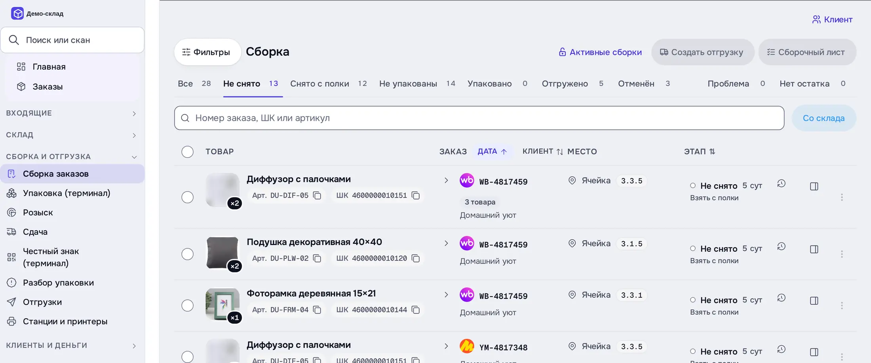Select YM-4817348 Диффузор row checkbox
Screen dimensions: 871x363
click(x=187, y=357)
